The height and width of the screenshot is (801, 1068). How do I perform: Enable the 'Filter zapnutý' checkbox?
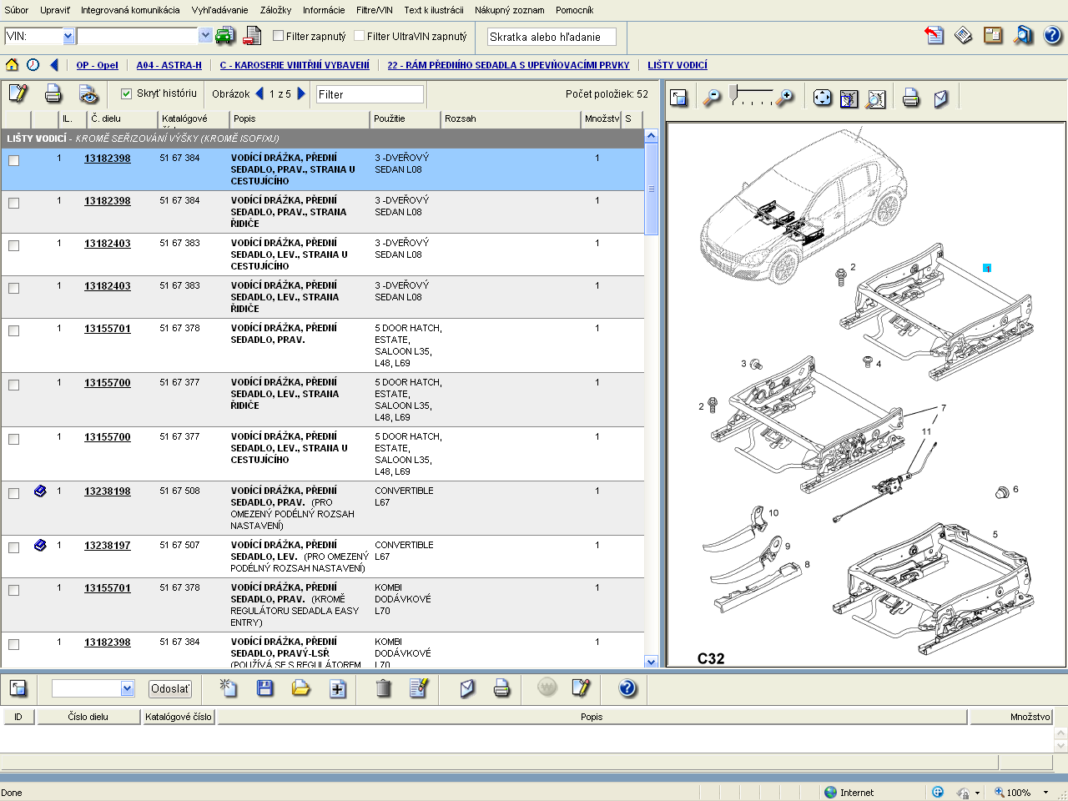pyautogui.click(x=279, y=36)
